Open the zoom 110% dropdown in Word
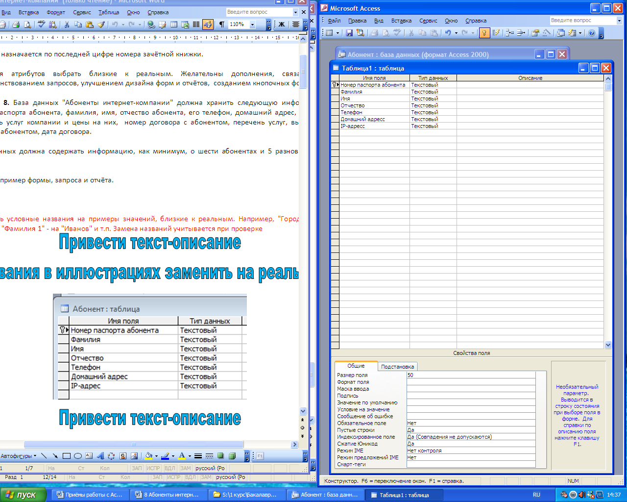This screenshot has width=627, height=502. (252, 24)
